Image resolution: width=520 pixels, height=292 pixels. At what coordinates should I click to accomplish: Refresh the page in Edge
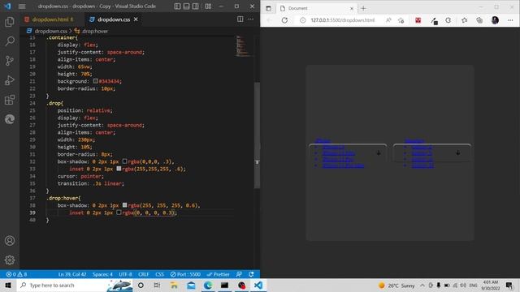(284, 20)
